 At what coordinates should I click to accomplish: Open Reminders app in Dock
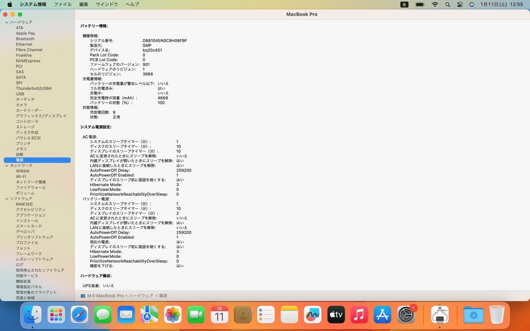(266, 315)
